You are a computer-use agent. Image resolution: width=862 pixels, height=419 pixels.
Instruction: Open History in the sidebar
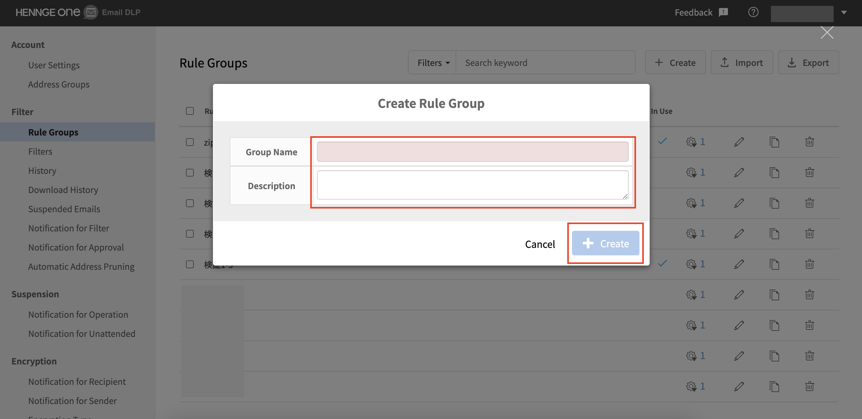(42, 171)
